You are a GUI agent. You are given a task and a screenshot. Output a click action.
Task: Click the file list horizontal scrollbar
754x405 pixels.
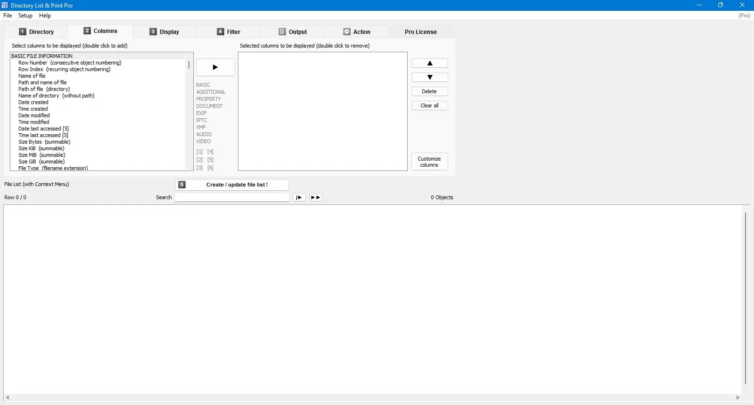[x=373, y=397]
